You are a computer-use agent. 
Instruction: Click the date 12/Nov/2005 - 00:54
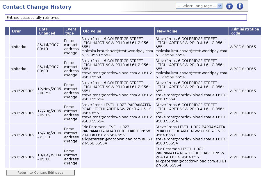coord(49,91)
